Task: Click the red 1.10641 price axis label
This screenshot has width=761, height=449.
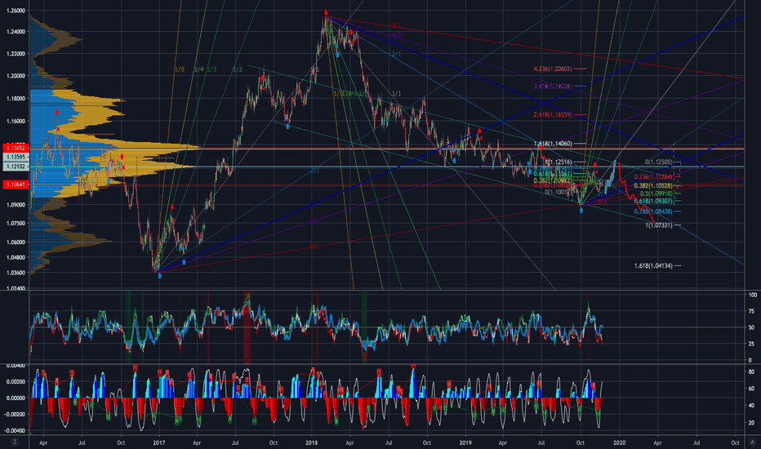Action: [14, 184]
